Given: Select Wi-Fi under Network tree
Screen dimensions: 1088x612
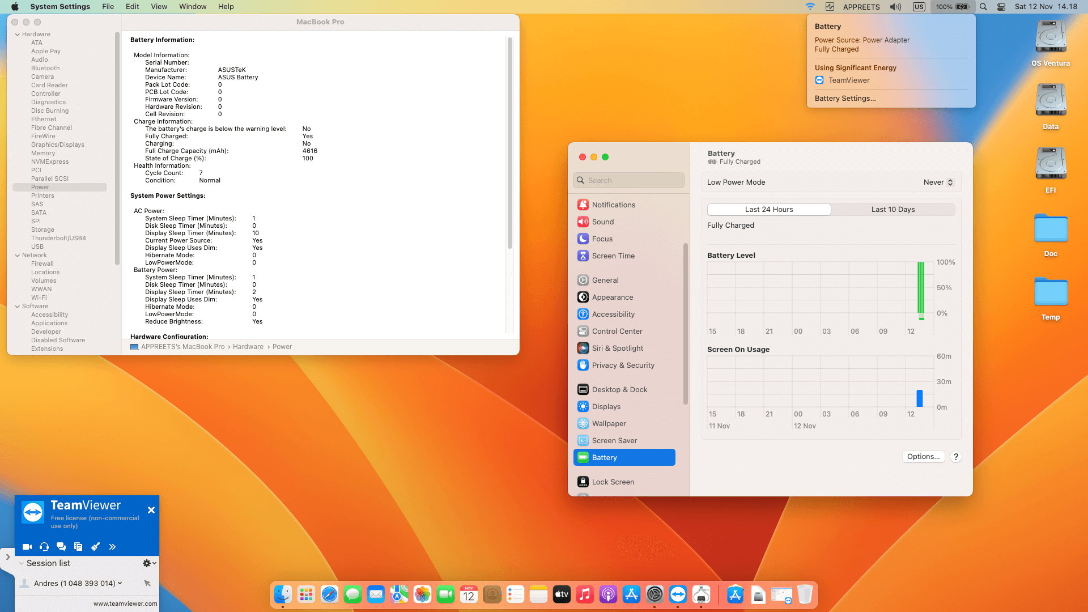Looking at the screenshot, I should (39, 298).
